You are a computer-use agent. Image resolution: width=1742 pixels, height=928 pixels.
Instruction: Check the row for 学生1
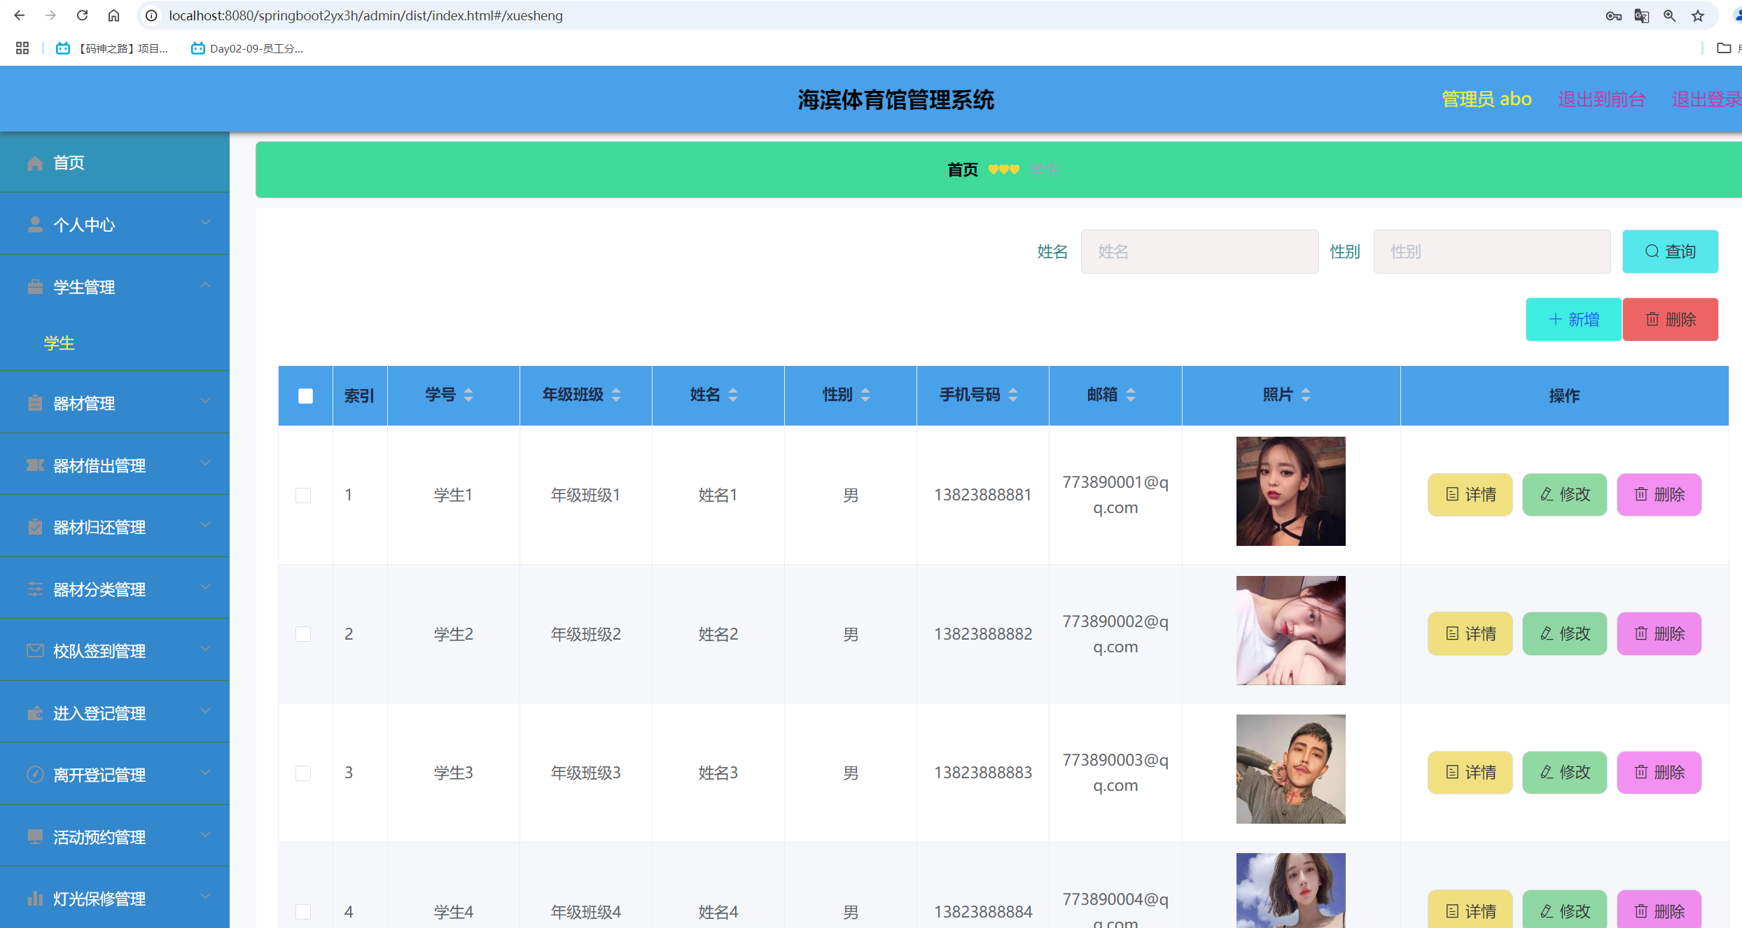pos(303,495)
